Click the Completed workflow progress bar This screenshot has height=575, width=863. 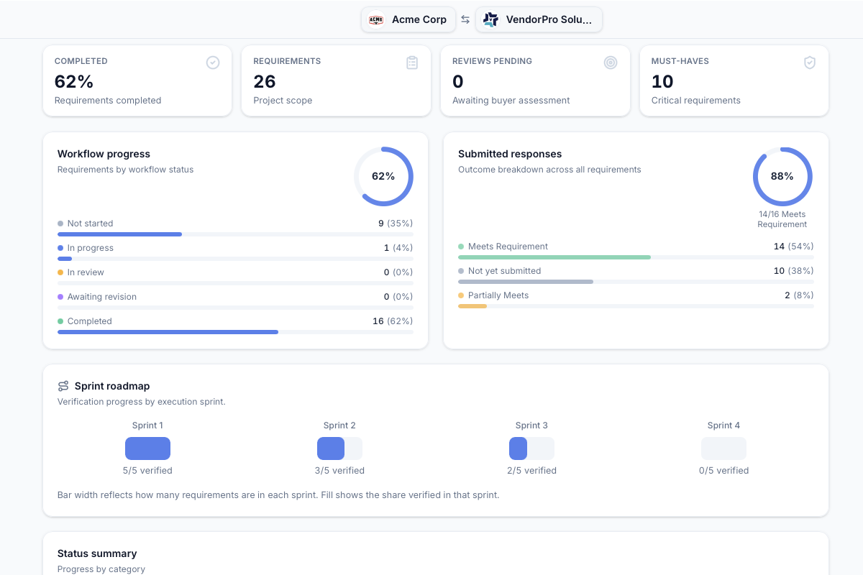[235, 332]
